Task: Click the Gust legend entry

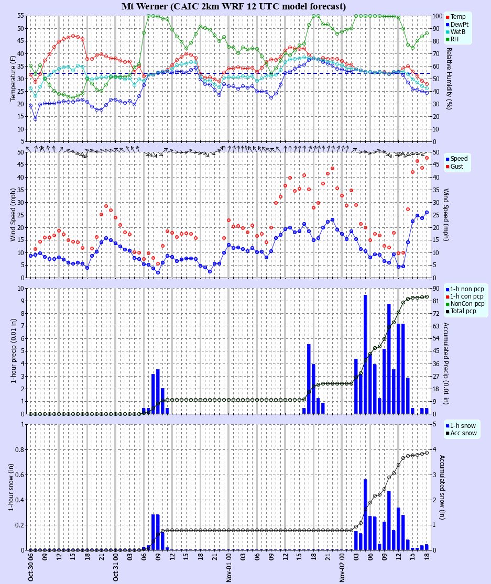Action: (x=454, y=166)
